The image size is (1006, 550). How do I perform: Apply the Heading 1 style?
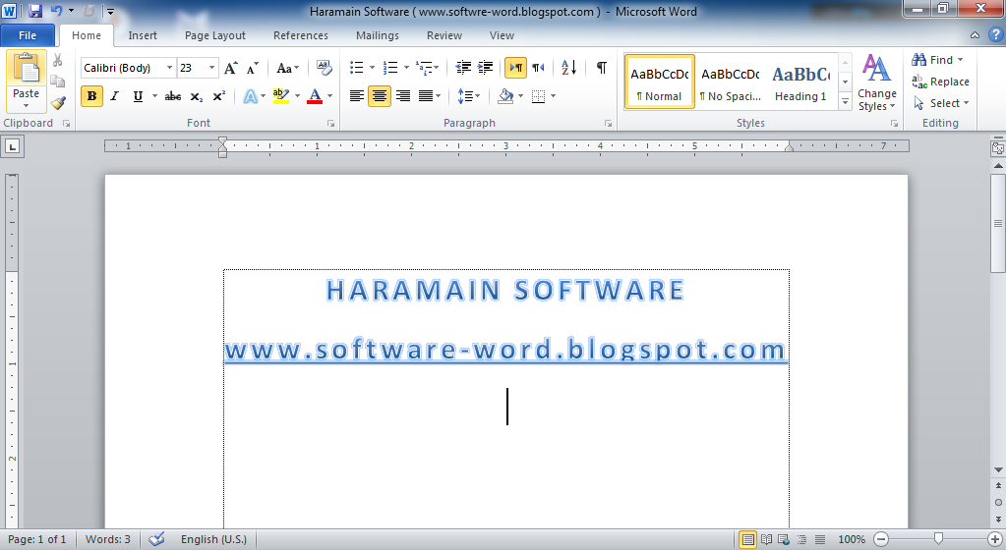click(800, 82)
